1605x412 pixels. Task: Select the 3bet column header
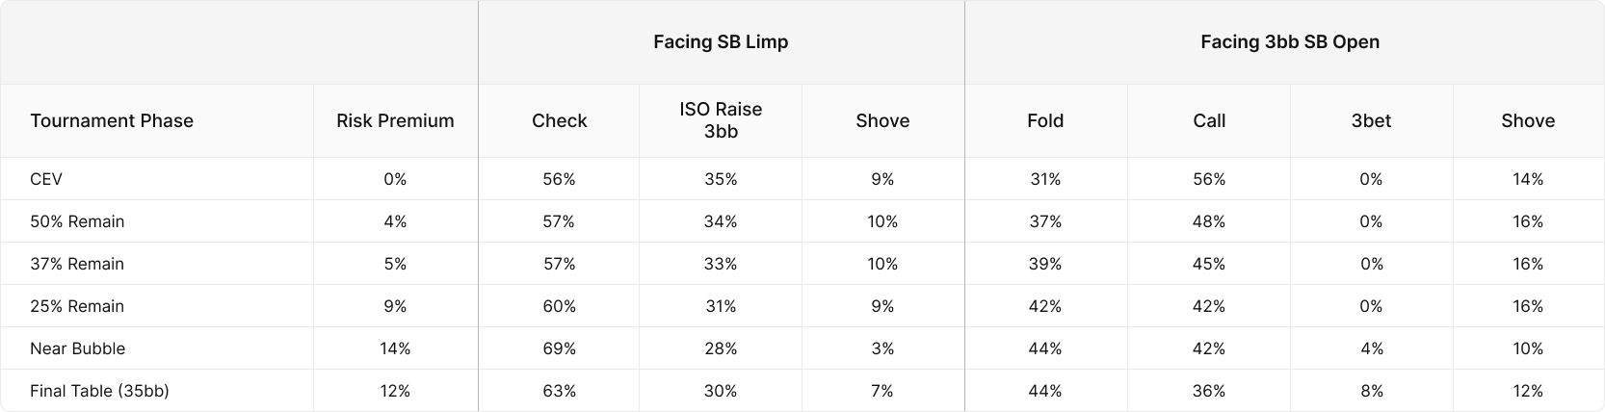pos(1371,121)
